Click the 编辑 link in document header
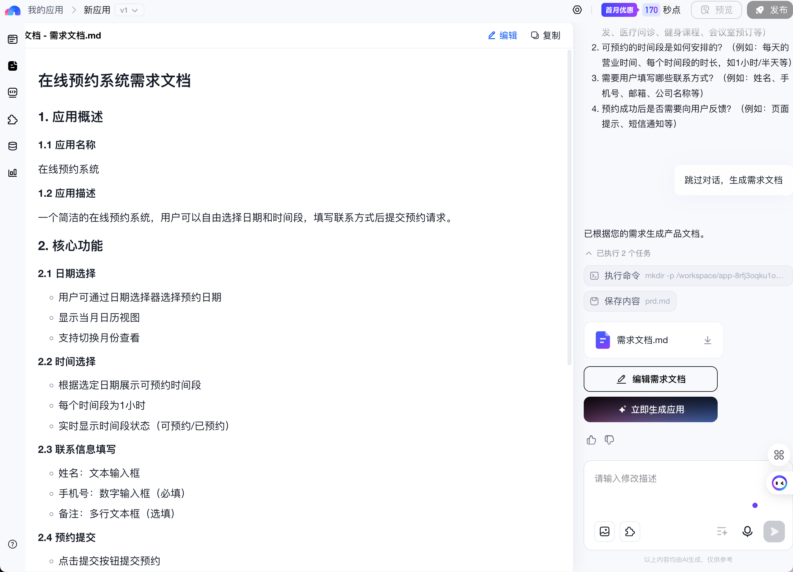This screenshot has height=572, width=793. tap(503, 35)
